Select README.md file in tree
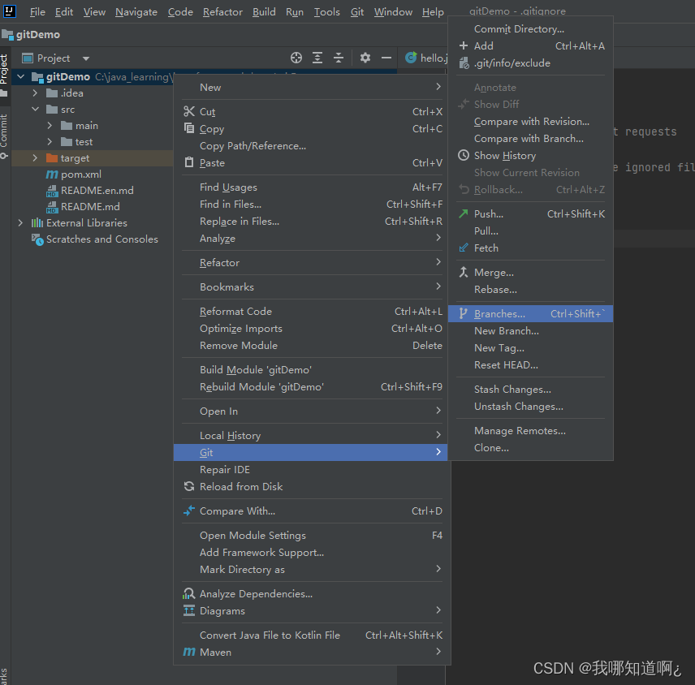Screen dimensions: 695x685 click(x=90, y=206)
